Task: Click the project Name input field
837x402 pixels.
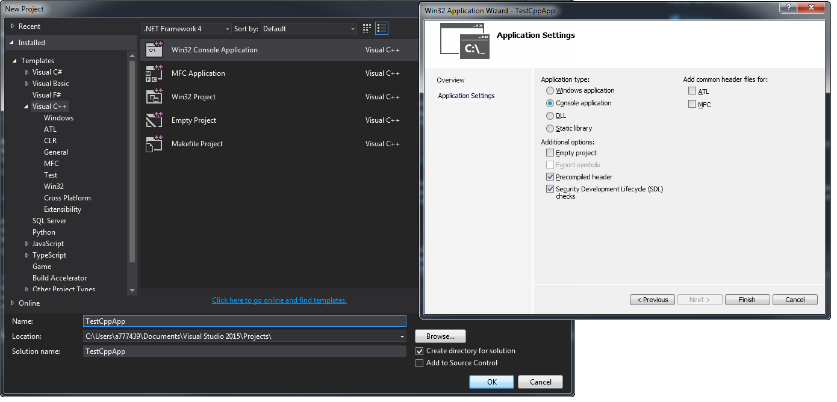Action: pyautogui.click(x=244, y=321)
